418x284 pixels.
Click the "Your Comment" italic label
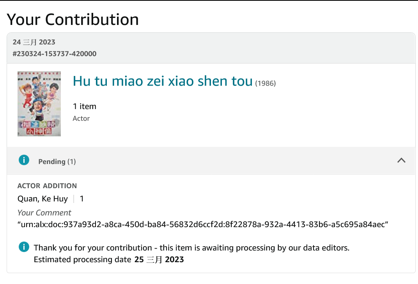click(44, 213)
